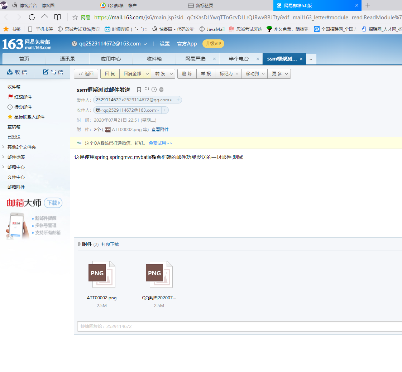The height and width of the screenshot is (372, 402).
Task: Open 哔哩哔哩 bookmark
Action: 126,29
